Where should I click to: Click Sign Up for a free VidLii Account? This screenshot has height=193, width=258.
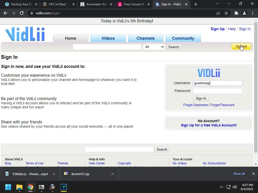[x=209, y=125]
